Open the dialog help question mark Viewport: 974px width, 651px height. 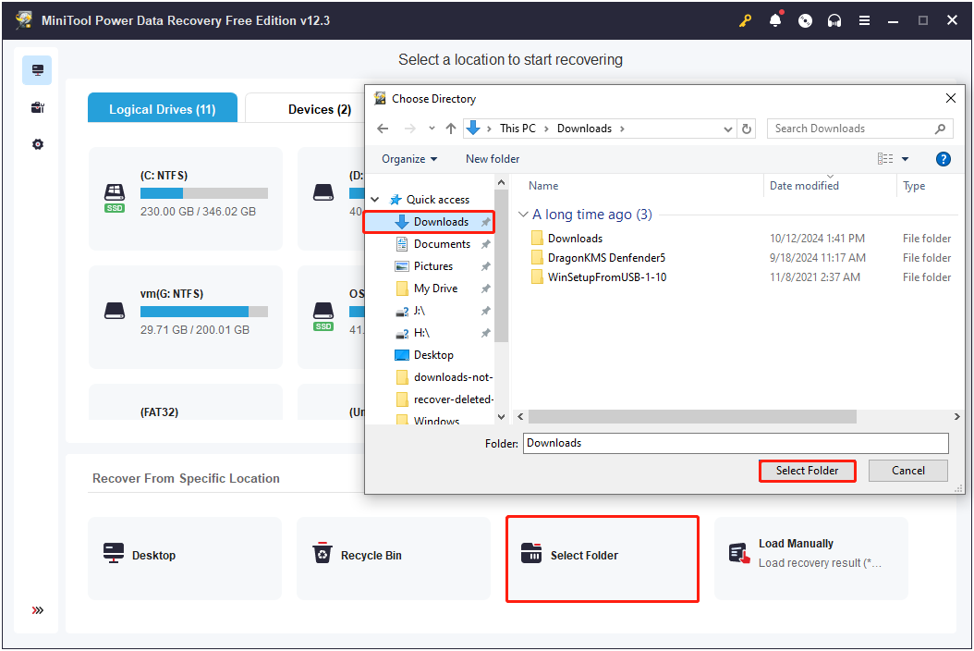click(x=943, y=159)
